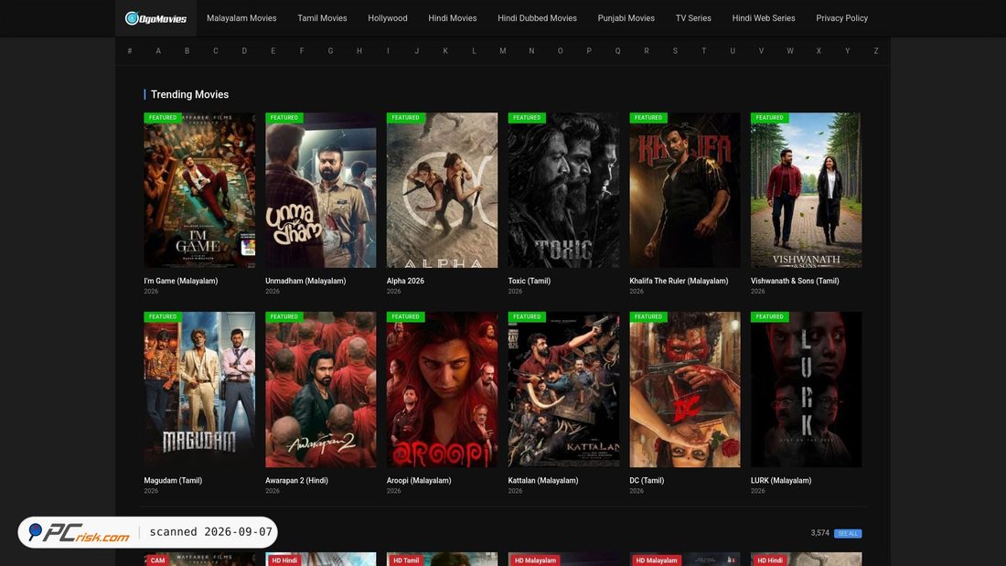Go to Hollywood section
Image resolution: width=1006 pixels, height=566 pixels.
pos(388,18)
